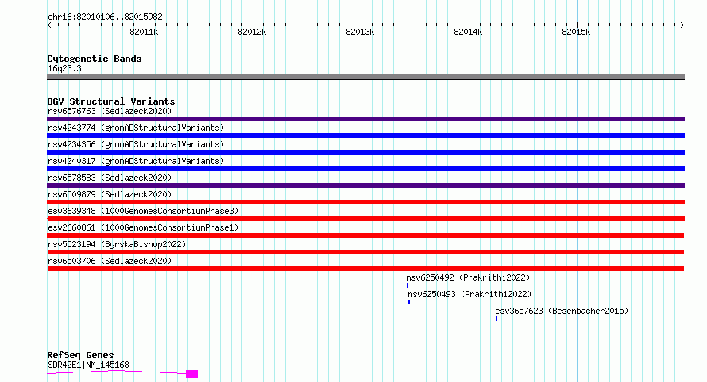Click the esv3639348 (1000GenomesConsortiumPhase3) label
This screenshot has height=382, width=707.
[143, 211]
